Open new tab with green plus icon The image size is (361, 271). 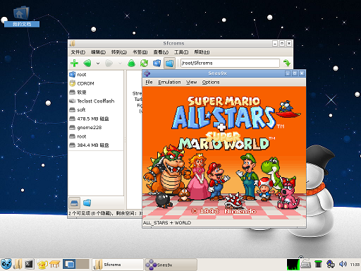pyautogui.click(x=74, y=63)
